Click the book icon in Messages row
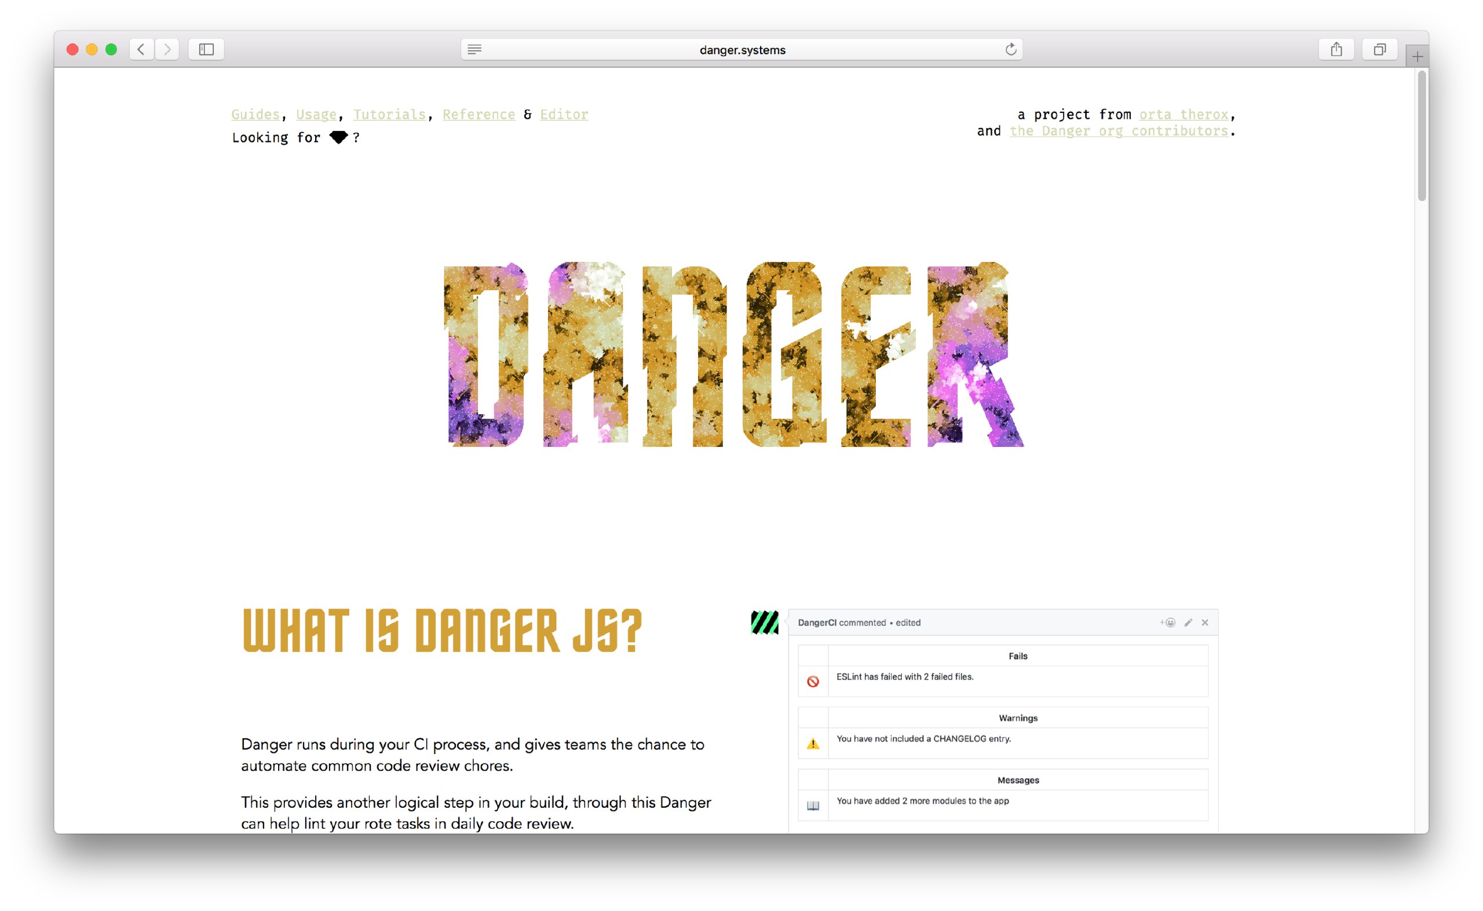Viewport: 1483px width, 911px height. (813, 806)
